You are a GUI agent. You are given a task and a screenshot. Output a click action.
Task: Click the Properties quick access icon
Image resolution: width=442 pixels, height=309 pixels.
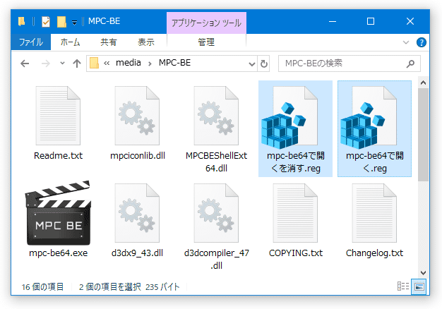pyautogui.click(x=46, y=22)
